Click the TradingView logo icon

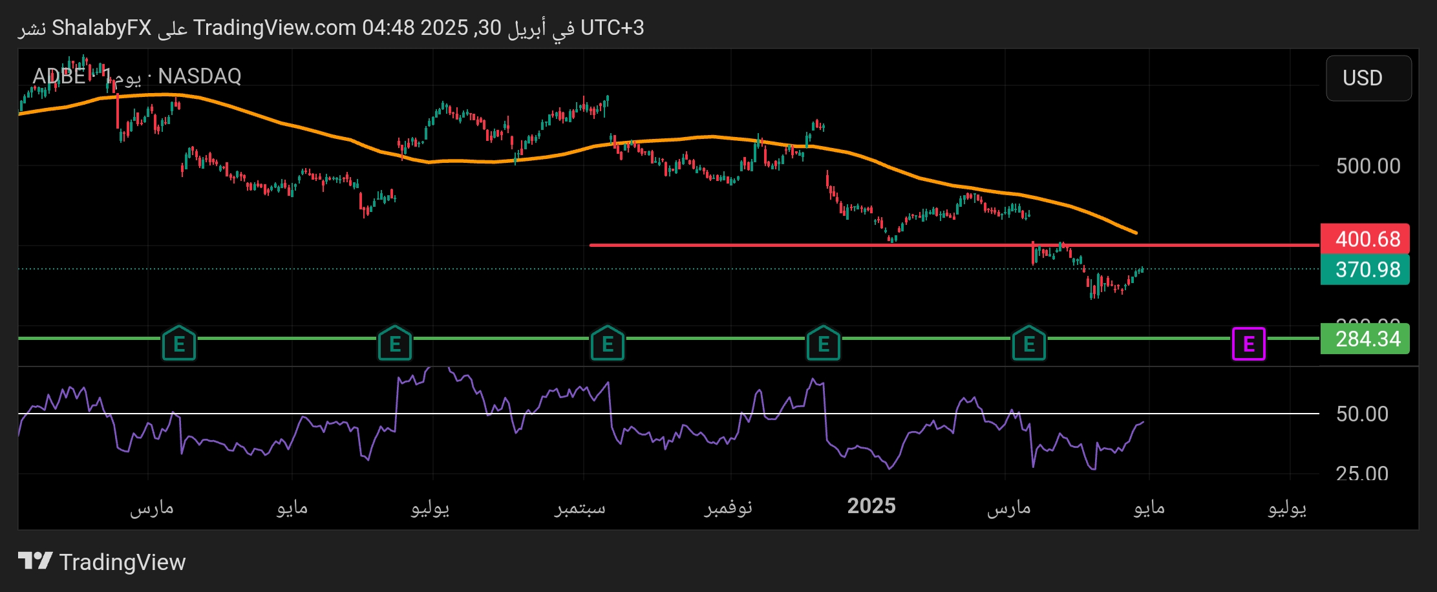pyautogui.click(x=35, y=561)
